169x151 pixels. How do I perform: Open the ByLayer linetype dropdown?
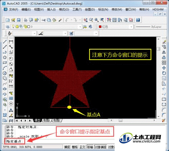151,27
